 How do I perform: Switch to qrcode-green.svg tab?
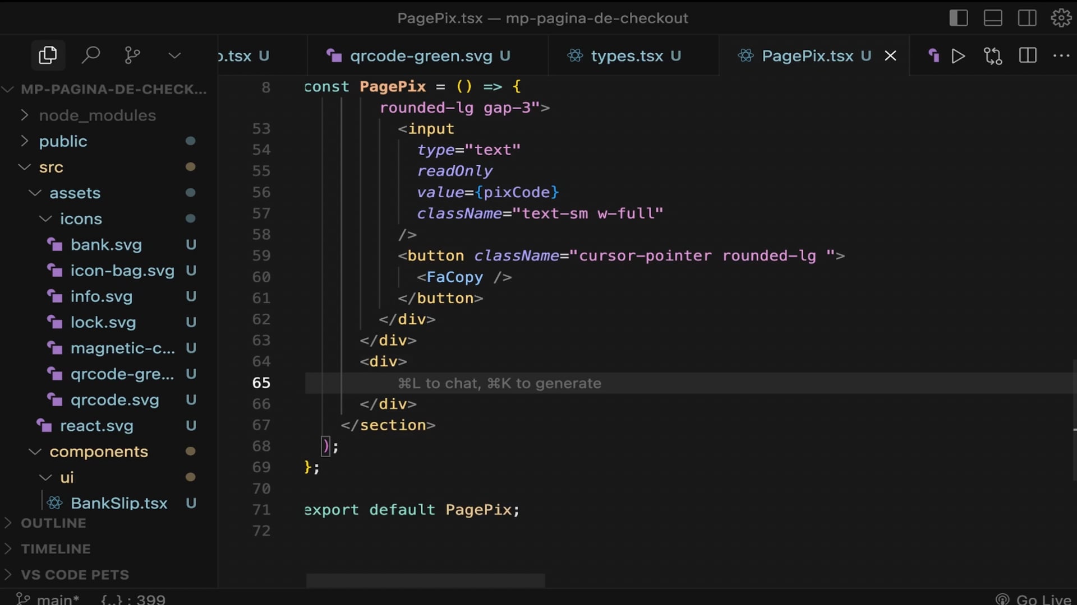(x=421, y=56)
